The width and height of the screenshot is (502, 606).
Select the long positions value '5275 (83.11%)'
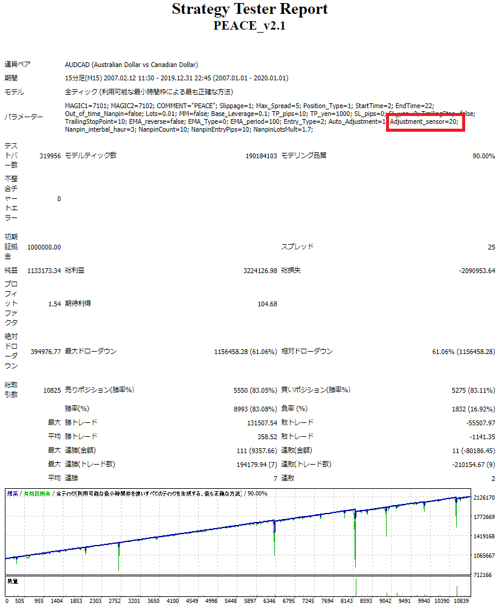(474, 390)
